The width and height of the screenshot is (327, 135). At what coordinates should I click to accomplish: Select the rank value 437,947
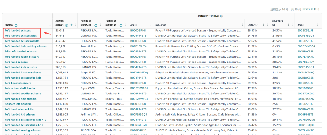[61, 41]
